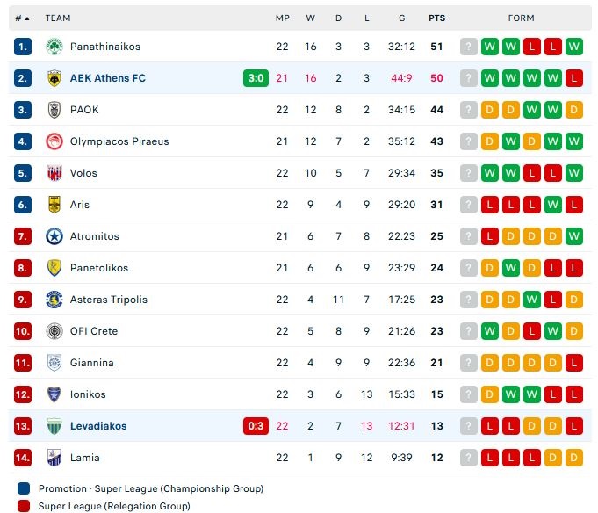Click the red 0:3 score badge
Viewport: 598px width, 513px height.
(256, 426)
